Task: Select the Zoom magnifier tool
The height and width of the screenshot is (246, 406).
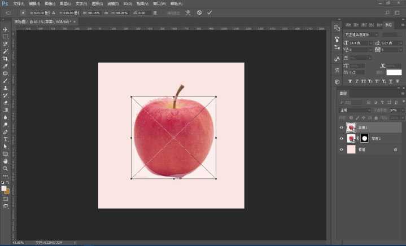Action: point(6,168)
